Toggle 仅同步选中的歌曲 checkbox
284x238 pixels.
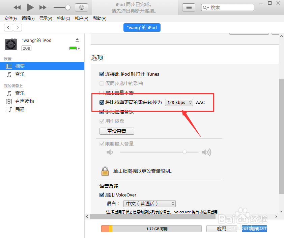click(102, 83)
